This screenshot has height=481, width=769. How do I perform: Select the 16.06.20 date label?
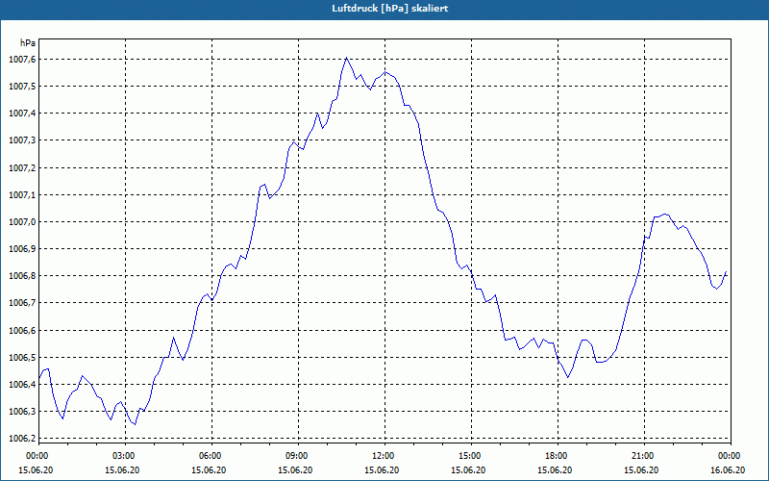tap(729, 469)
